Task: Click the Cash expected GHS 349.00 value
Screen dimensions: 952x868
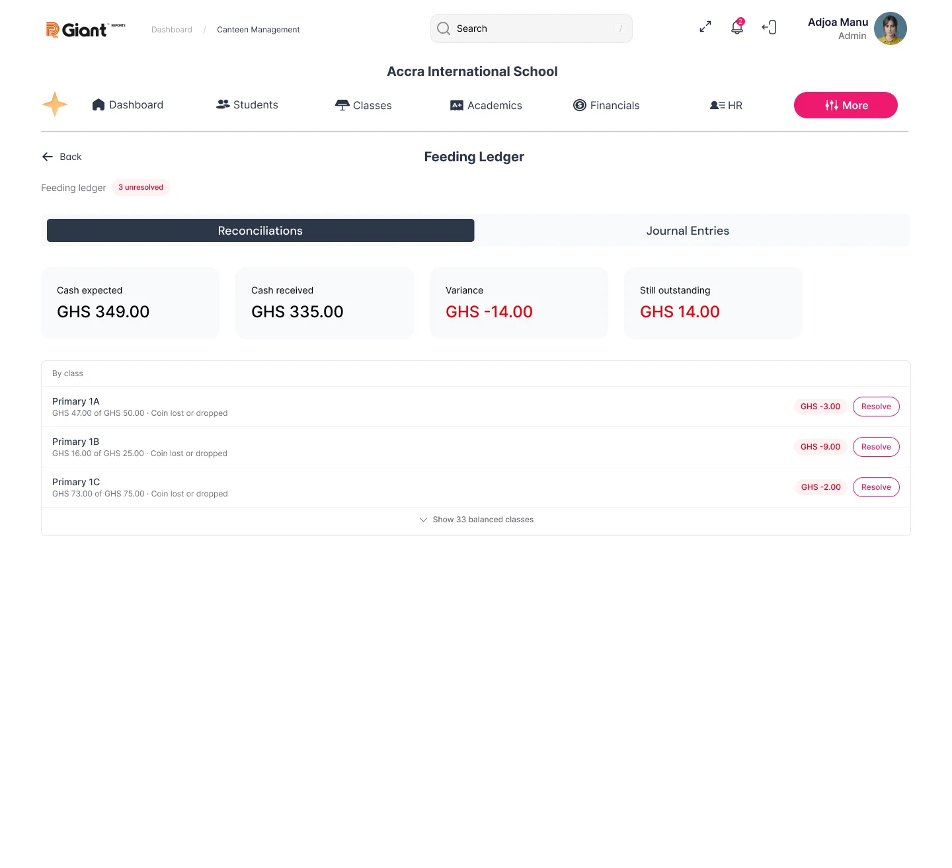Action: click(103, 312)
